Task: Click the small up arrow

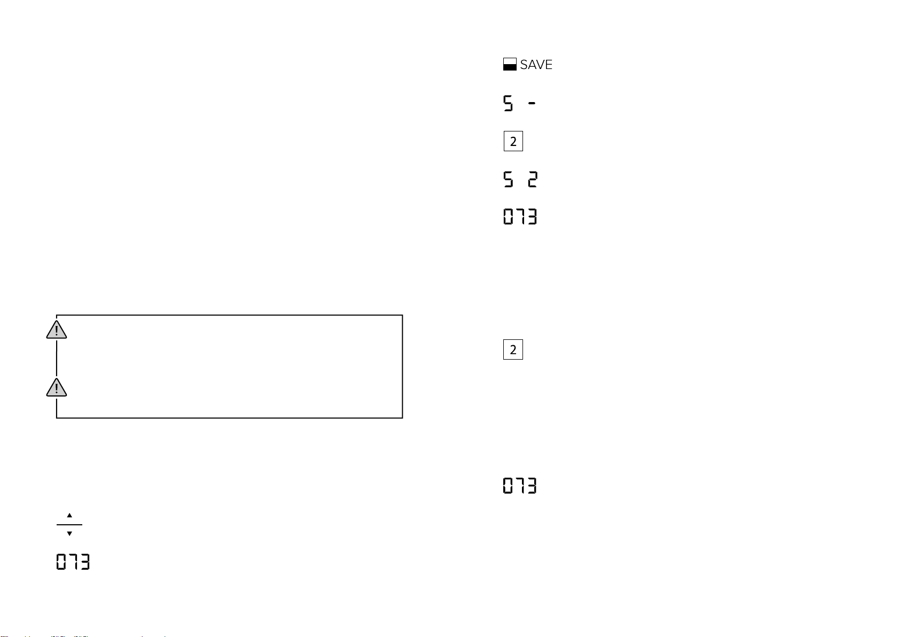Action: (x=69, y=516)
